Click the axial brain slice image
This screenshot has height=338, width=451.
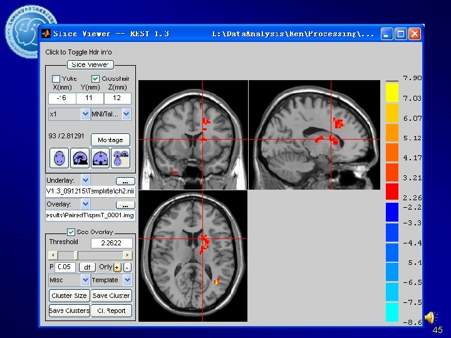(x=193, y=256)
